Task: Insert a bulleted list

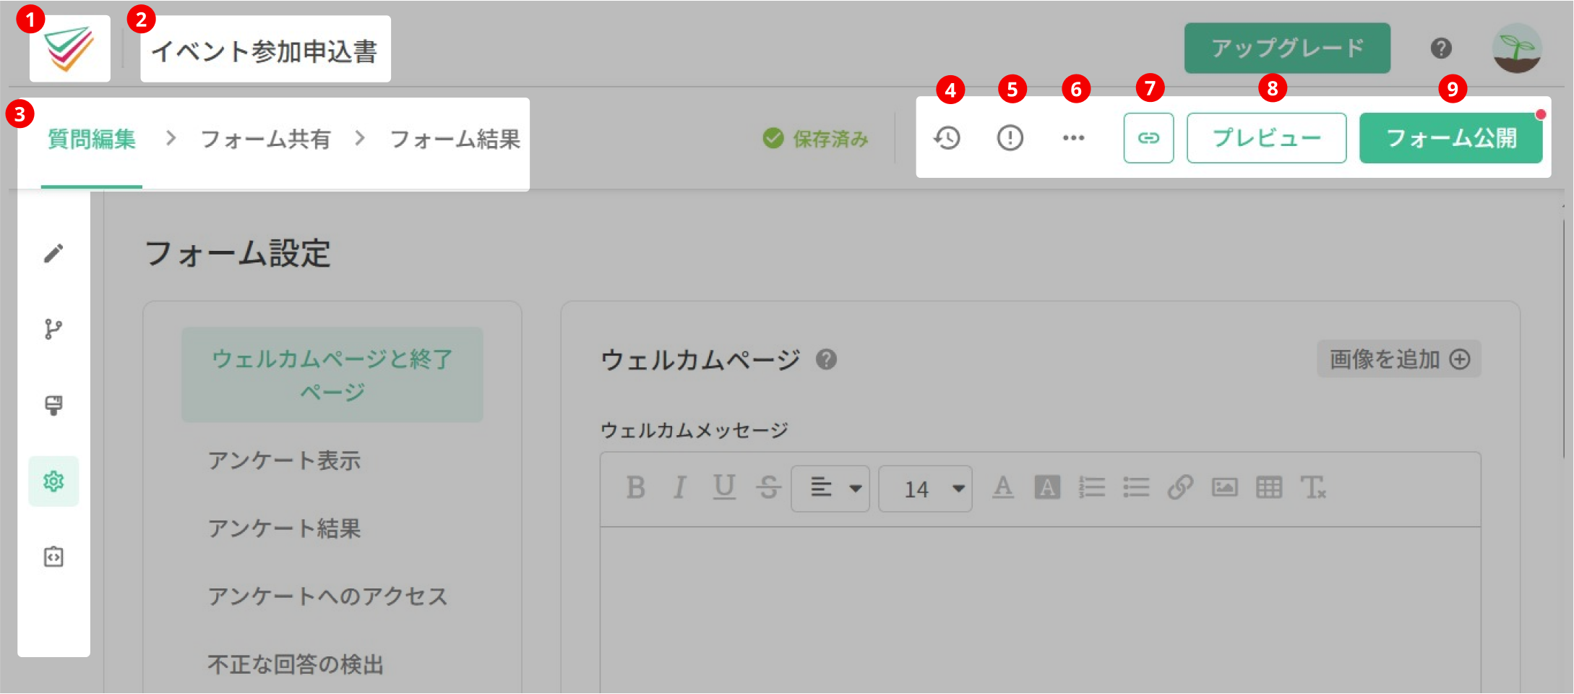Action: coord(1136,488)
